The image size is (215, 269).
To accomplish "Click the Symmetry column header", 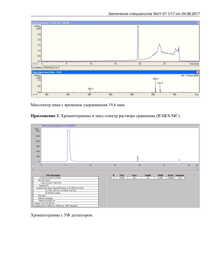I will click(180, 175).
